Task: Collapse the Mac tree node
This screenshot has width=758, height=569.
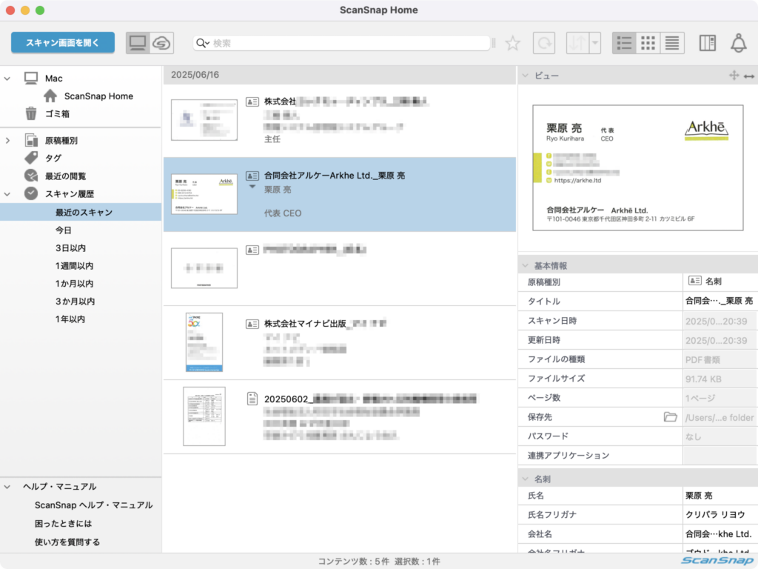Action: [7, 79]
